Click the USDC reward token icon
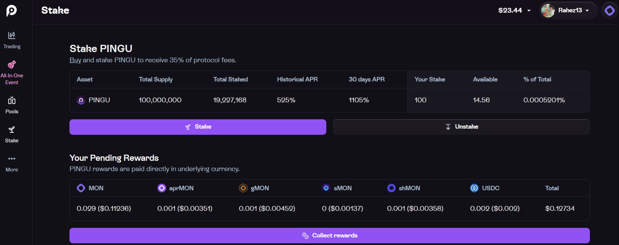 tap(474, 188)
